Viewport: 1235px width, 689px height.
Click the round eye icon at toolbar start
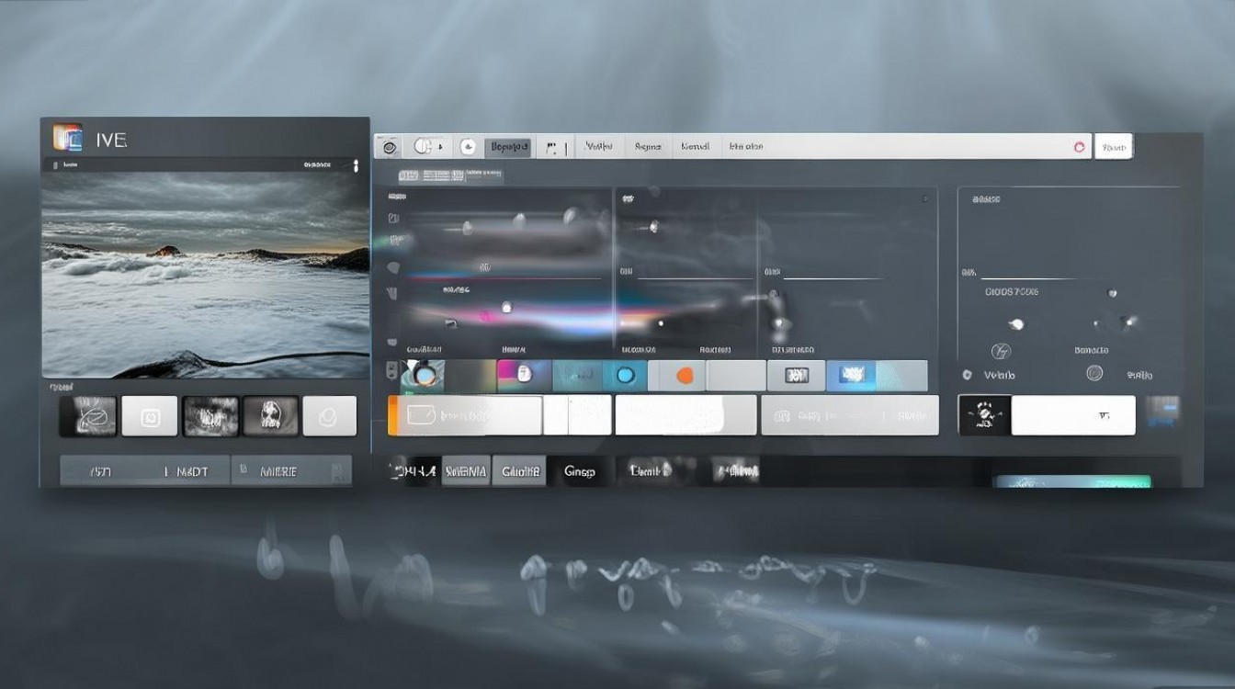[390, 147]
